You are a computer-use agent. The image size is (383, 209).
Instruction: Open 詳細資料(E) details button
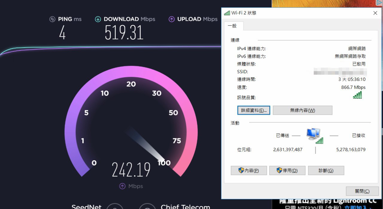[254, 110]
